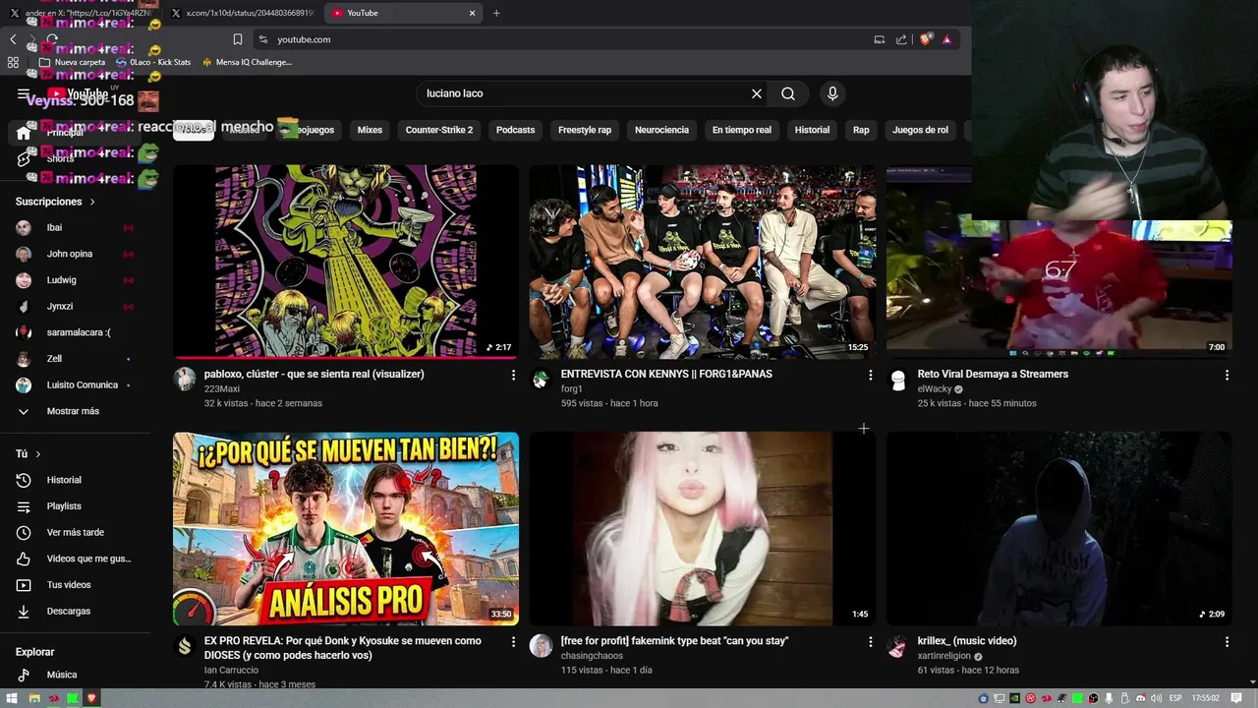Clear the search box with the X

757,93
